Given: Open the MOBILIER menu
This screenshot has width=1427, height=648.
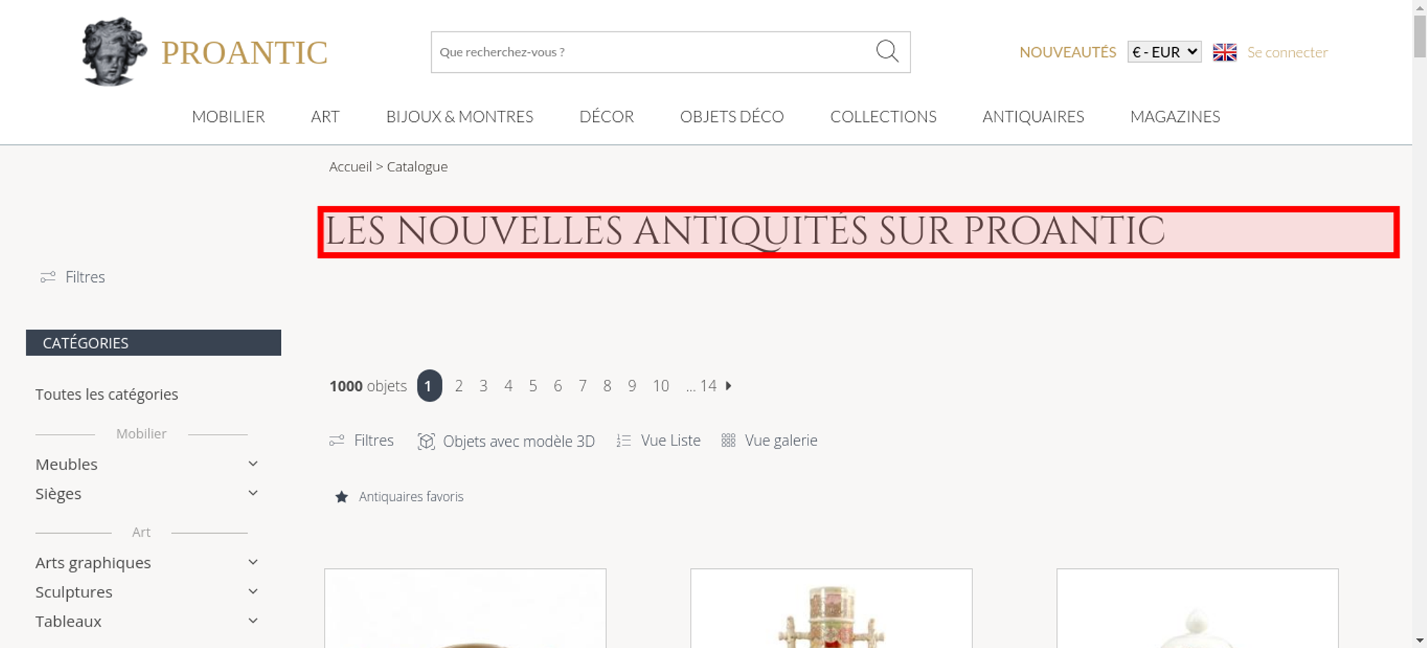Looking at the screenshot, I should (x=228, y=116).
